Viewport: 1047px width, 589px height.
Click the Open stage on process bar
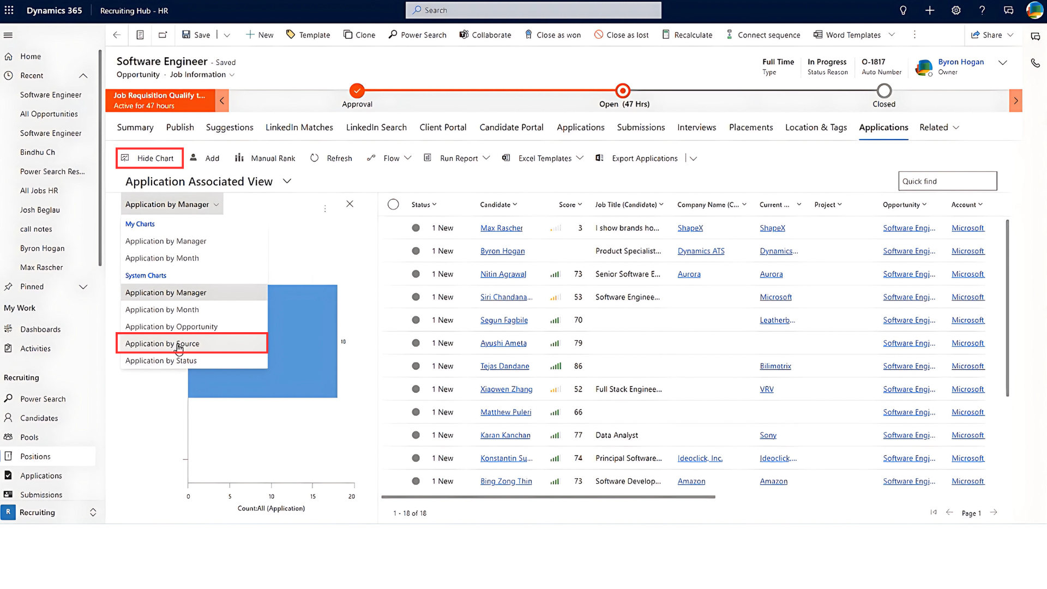tap(623, 91)
